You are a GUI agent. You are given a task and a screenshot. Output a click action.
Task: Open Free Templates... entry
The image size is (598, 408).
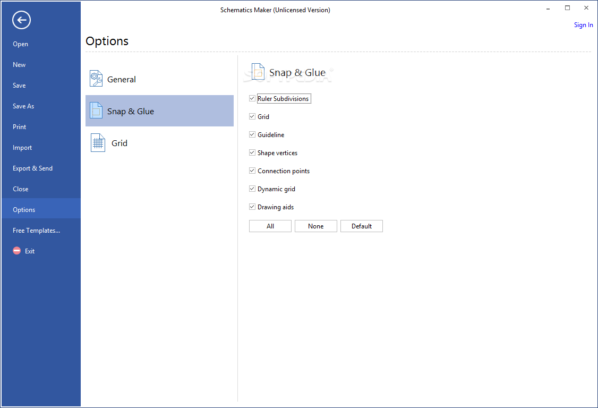pos(36,231)
